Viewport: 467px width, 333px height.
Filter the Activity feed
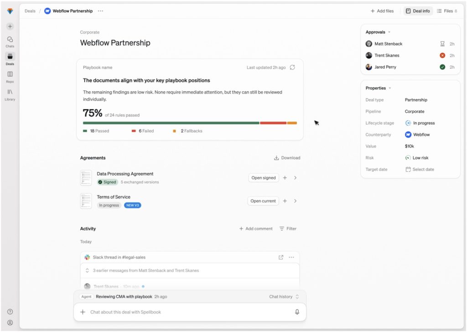click(x=288, y=228)
